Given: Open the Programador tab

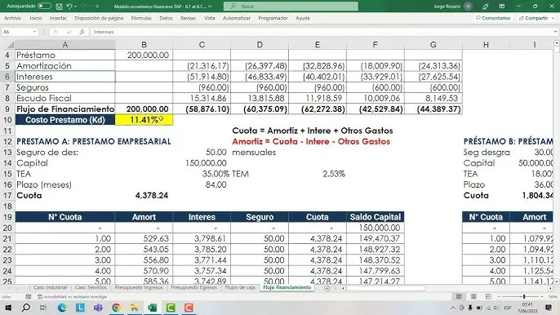Looking at the screenshot, I should click(273, 18).
